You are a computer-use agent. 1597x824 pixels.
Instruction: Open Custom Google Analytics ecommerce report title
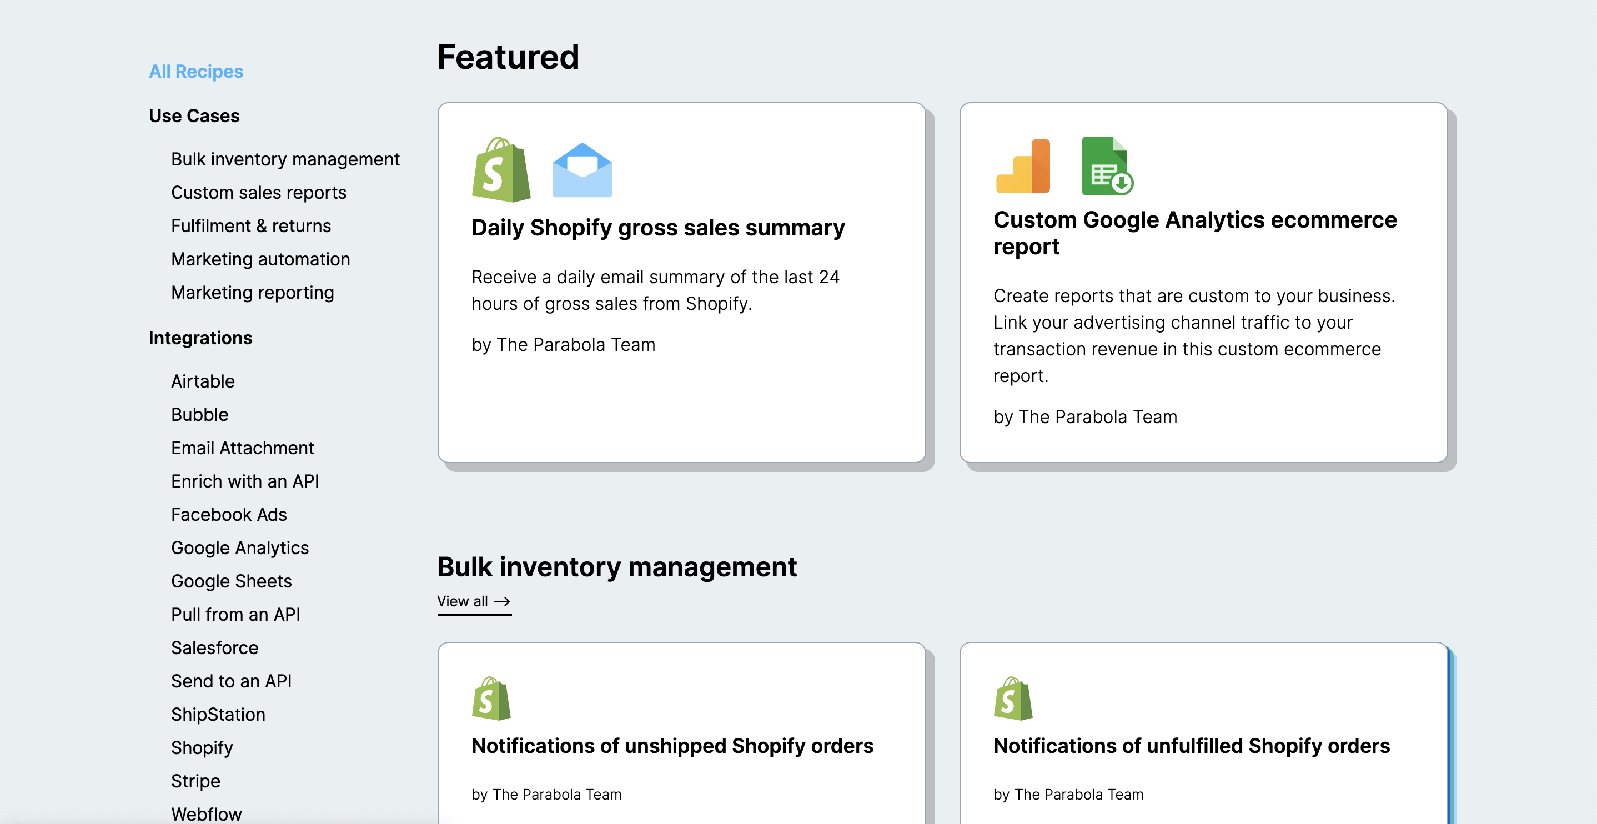tap(1194, 233)
